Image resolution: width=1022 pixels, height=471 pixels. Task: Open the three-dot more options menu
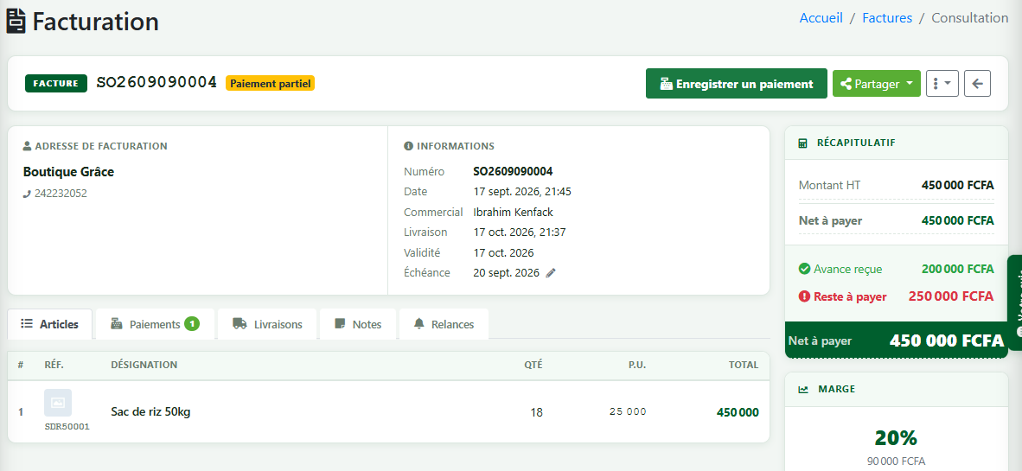point(942,83)
